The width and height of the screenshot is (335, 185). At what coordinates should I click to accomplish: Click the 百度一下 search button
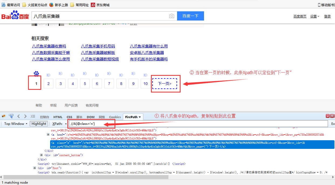tap(191, 16)
